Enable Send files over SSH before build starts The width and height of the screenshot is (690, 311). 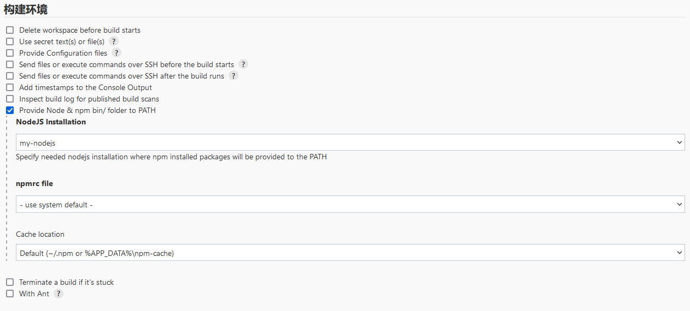point(10,64)
